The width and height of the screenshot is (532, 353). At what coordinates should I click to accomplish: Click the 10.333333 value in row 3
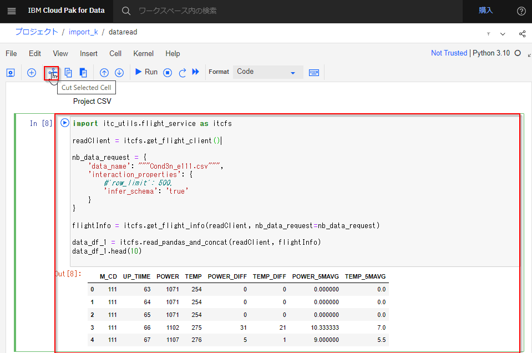pos(325,327)
